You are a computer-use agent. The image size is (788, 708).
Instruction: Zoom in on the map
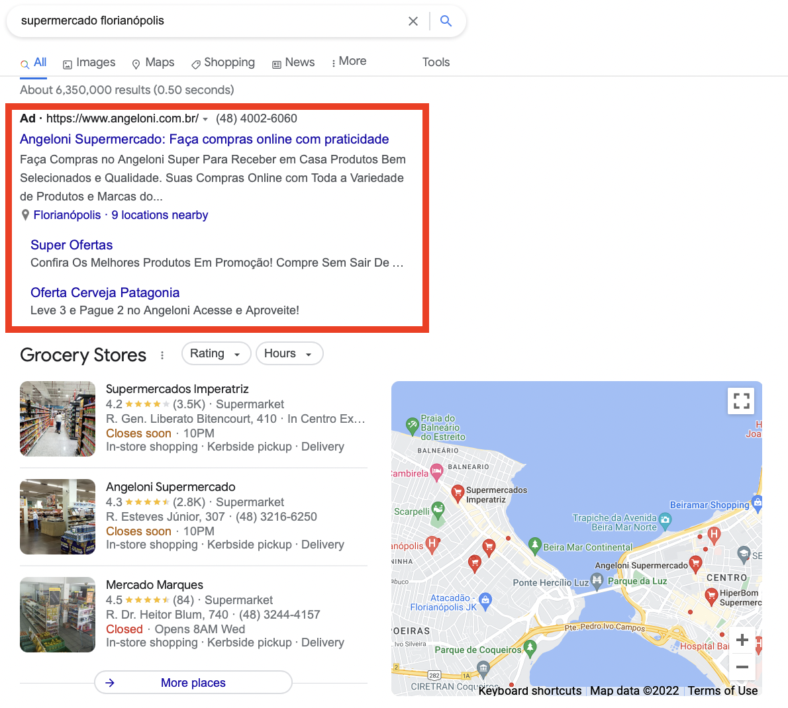pos(742,640)
